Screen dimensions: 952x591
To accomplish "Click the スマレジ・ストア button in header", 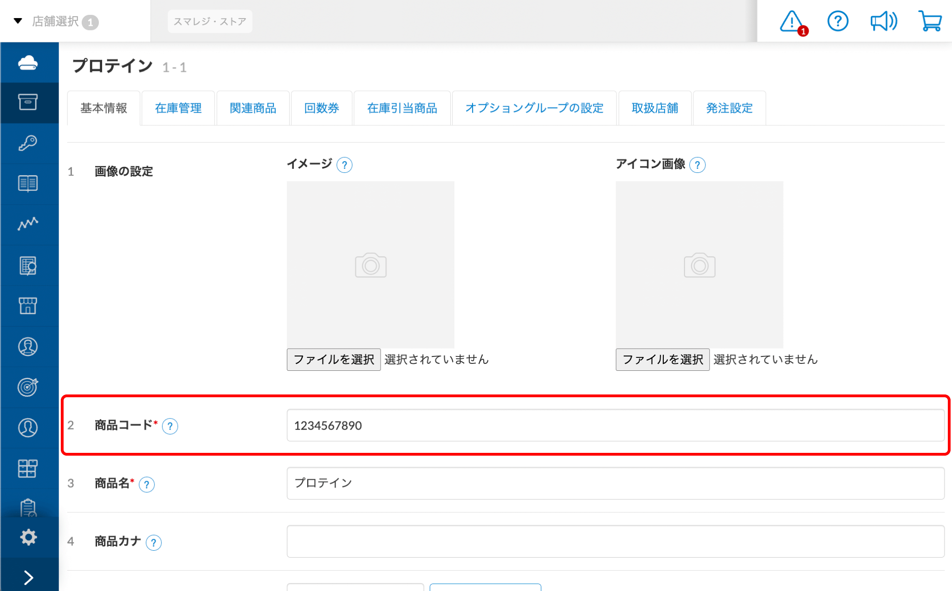I will pyautogui.click(x=210, y=21).
